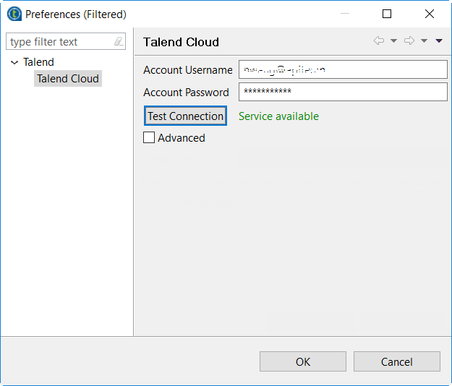
Task: Clear the filter text using eraser icon
Action: coord(119,42)
